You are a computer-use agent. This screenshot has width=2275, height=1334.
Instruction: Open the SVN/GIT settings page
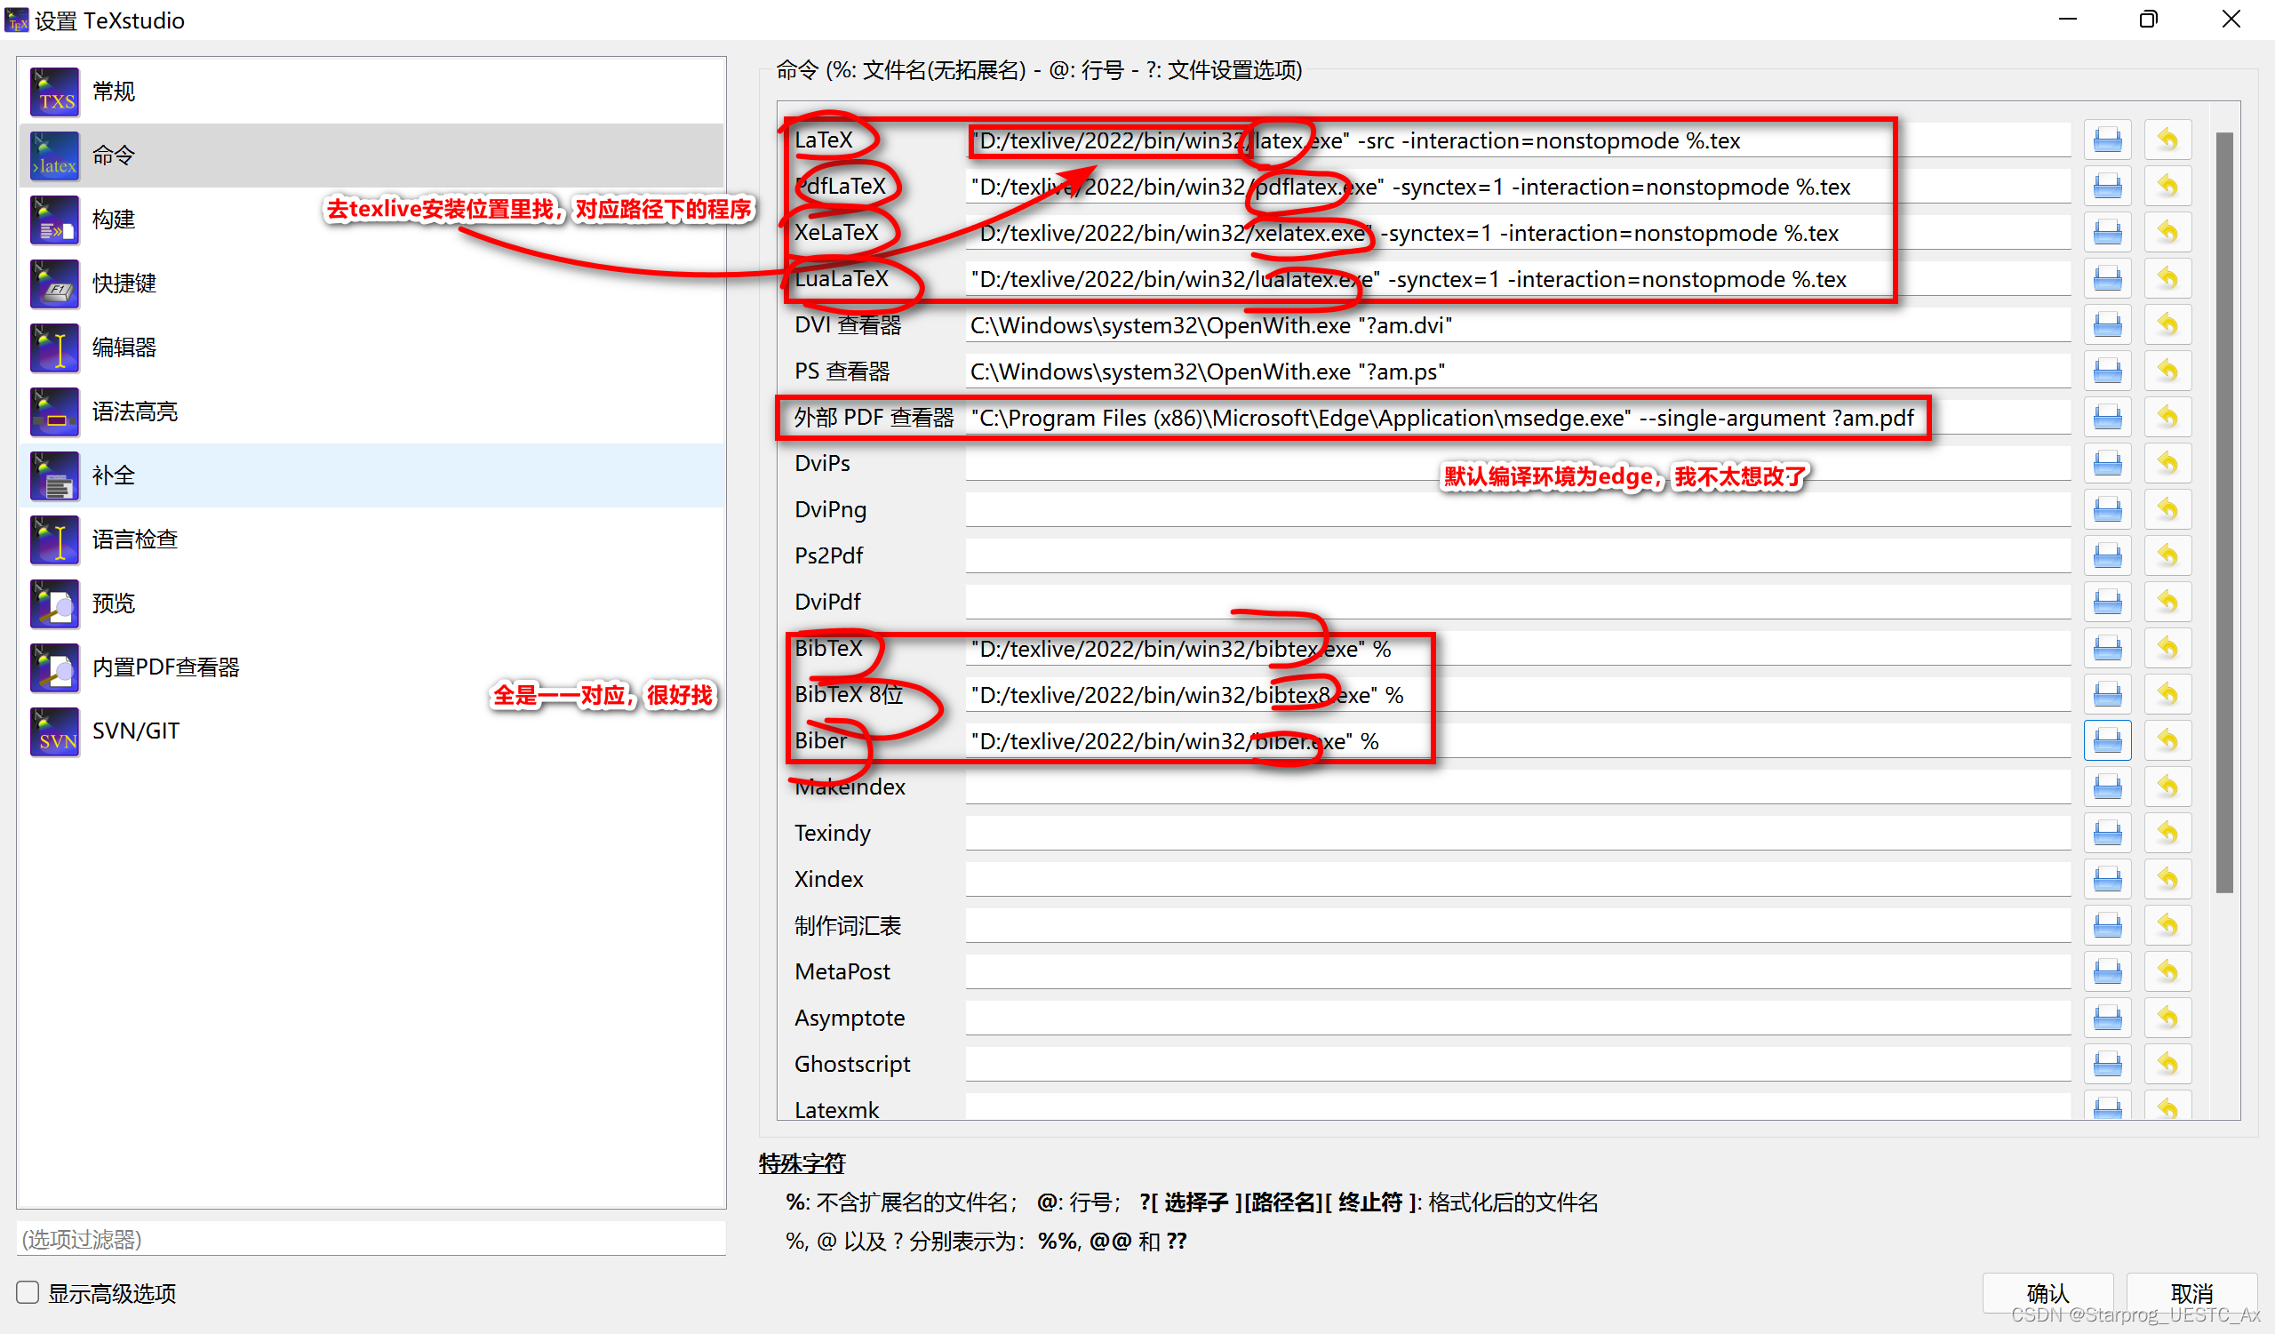pyautogui.click(x=135, y=731)
